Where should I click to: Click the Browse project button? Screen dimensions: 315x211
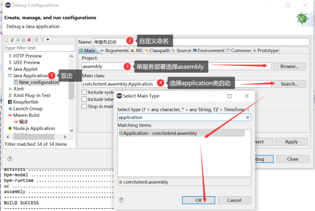289,66
